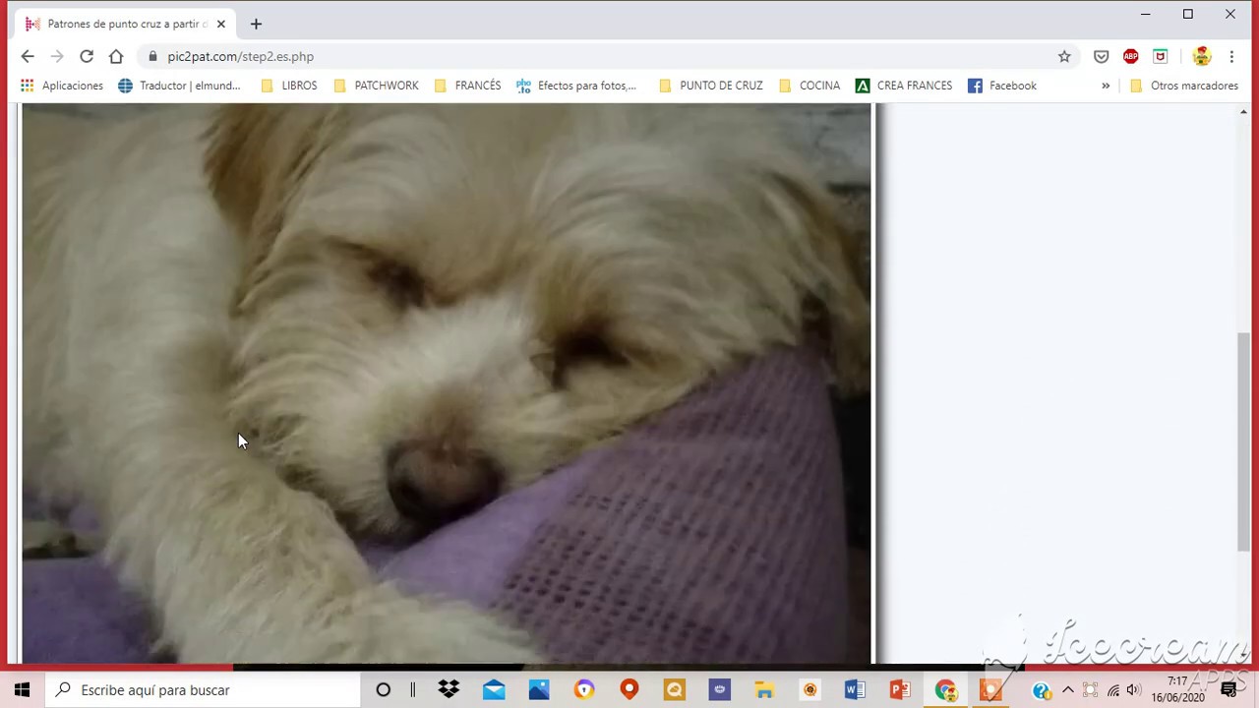1259x708 pixels.
Task: Open the Efectos para fotos bookmark
Action: tap(576, 86)
